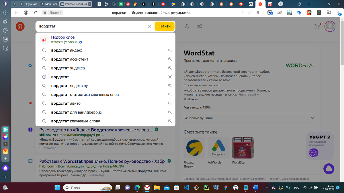Open the user profile avatar
344x193 pixels.
click(x=330, y=26)
